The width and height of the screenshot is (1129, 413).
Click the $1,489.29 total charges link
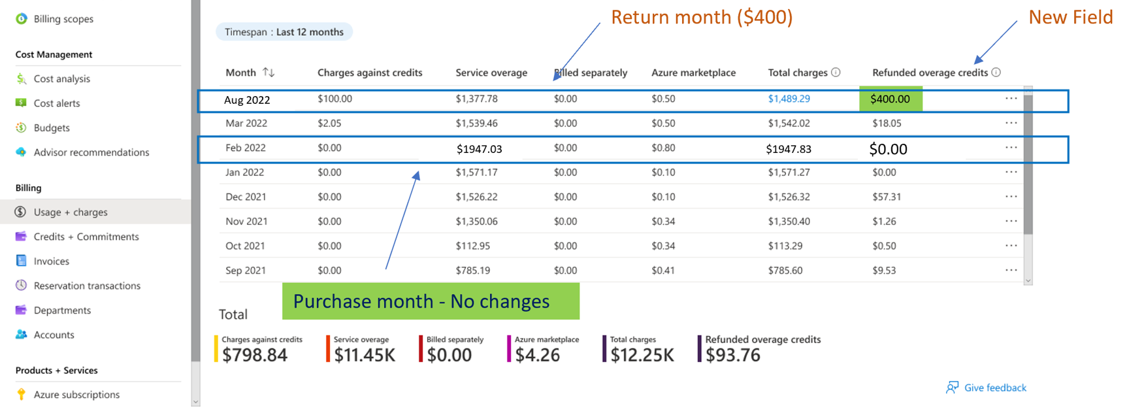789,99
